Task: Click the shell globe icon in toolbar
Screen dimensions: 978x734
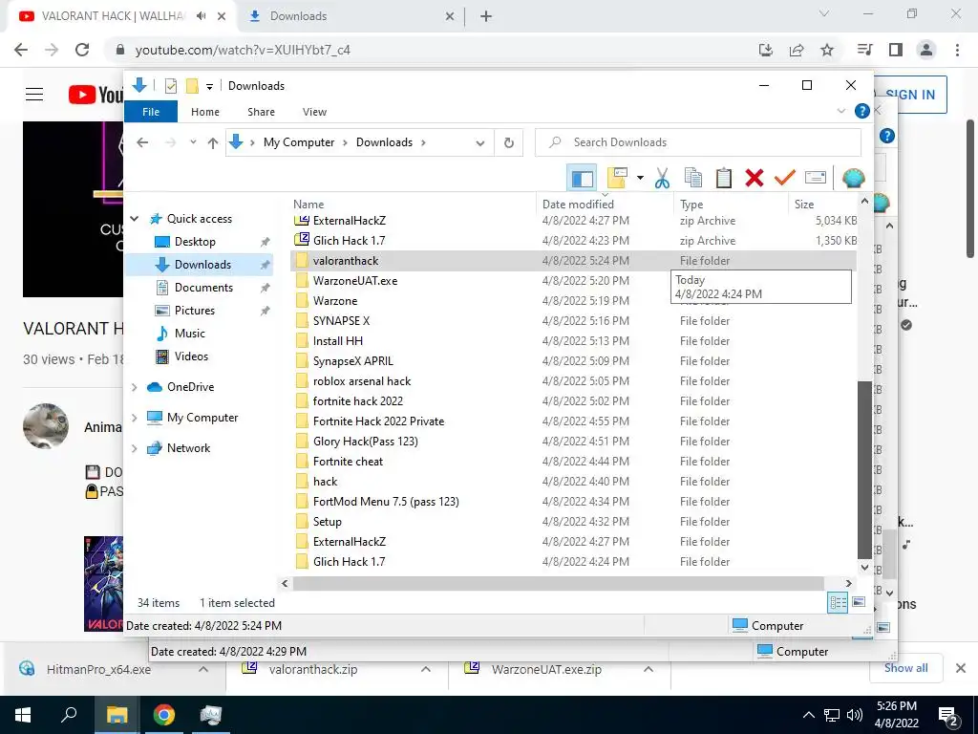Action: point(853,178)
